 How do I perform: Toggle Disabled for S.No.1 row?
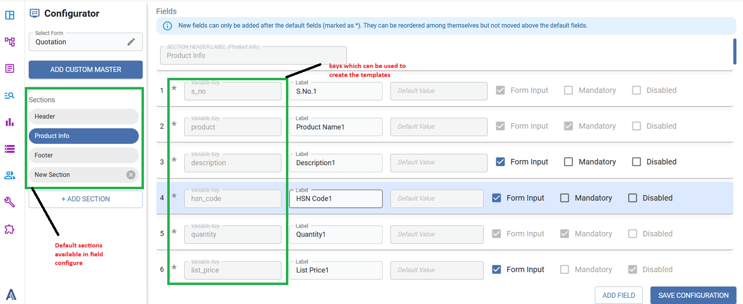637,90
